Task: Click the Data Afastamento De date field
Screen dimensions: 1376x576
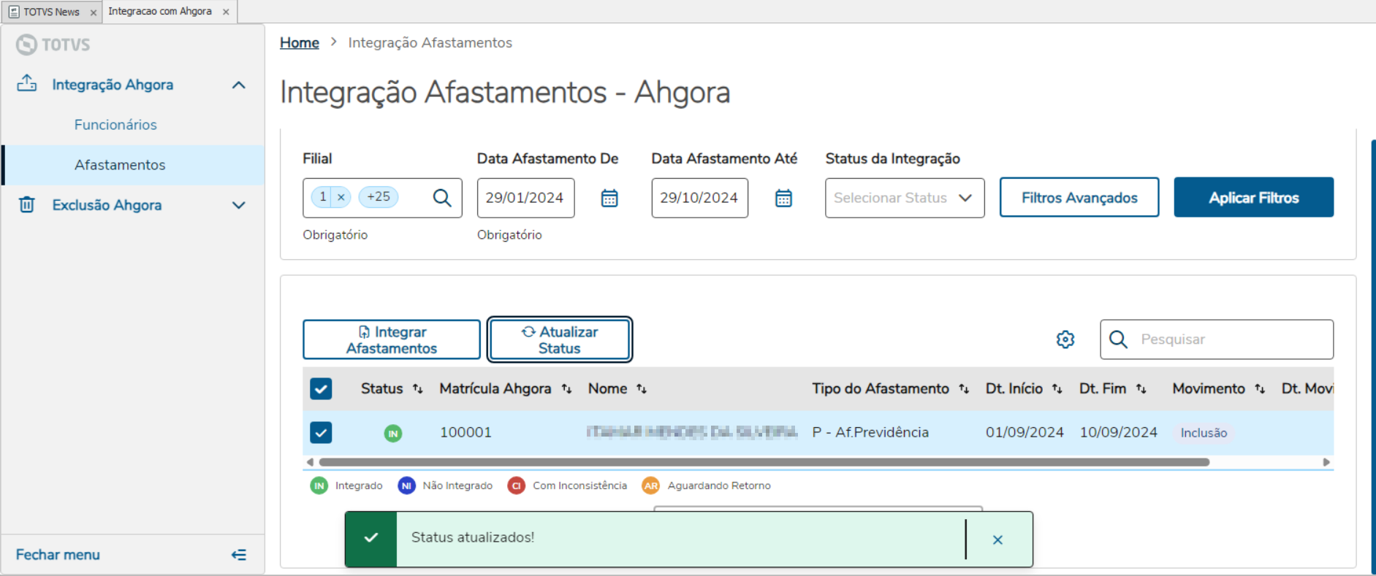Action: click(525, 198)
